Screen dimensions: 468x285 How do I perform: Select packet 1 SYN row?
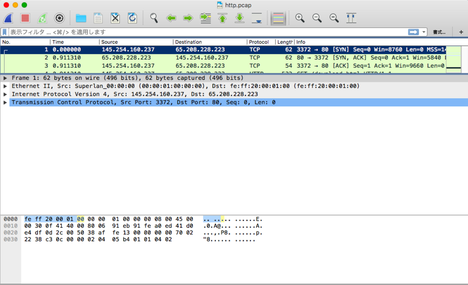click(x=223, y=49)
